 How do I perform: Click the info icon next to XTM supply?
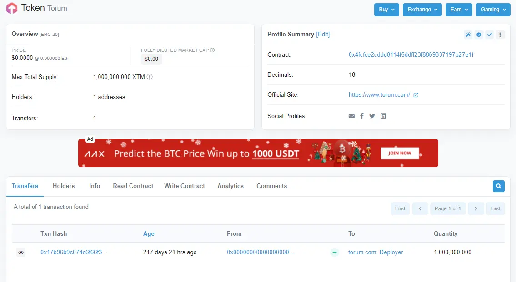click(150, 77)
